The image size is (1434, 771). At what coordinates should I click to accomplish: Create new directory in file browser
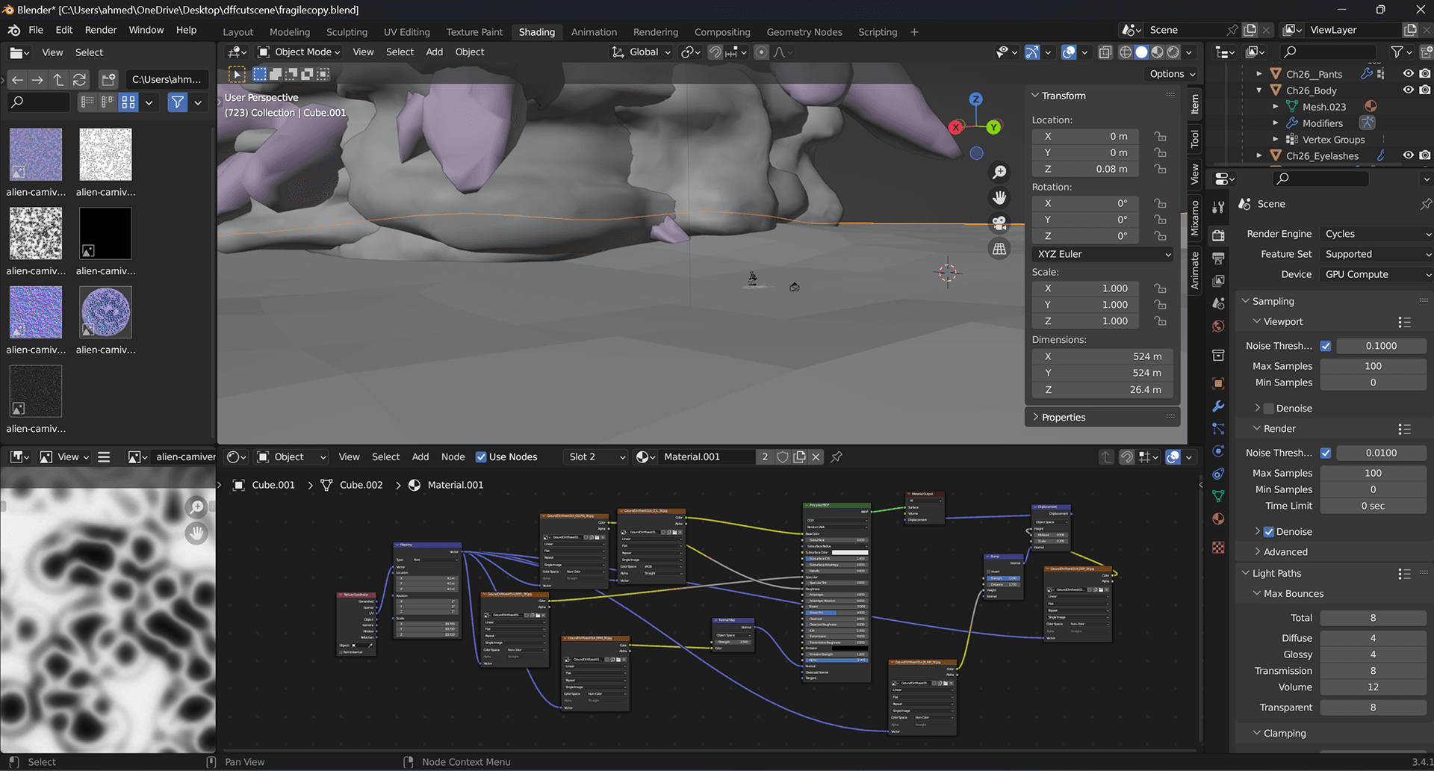pyautogui.click(x=108, y=79)
